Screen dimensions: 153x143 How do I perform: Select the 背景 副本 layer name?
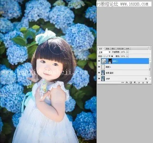click(x=110, y=73)
